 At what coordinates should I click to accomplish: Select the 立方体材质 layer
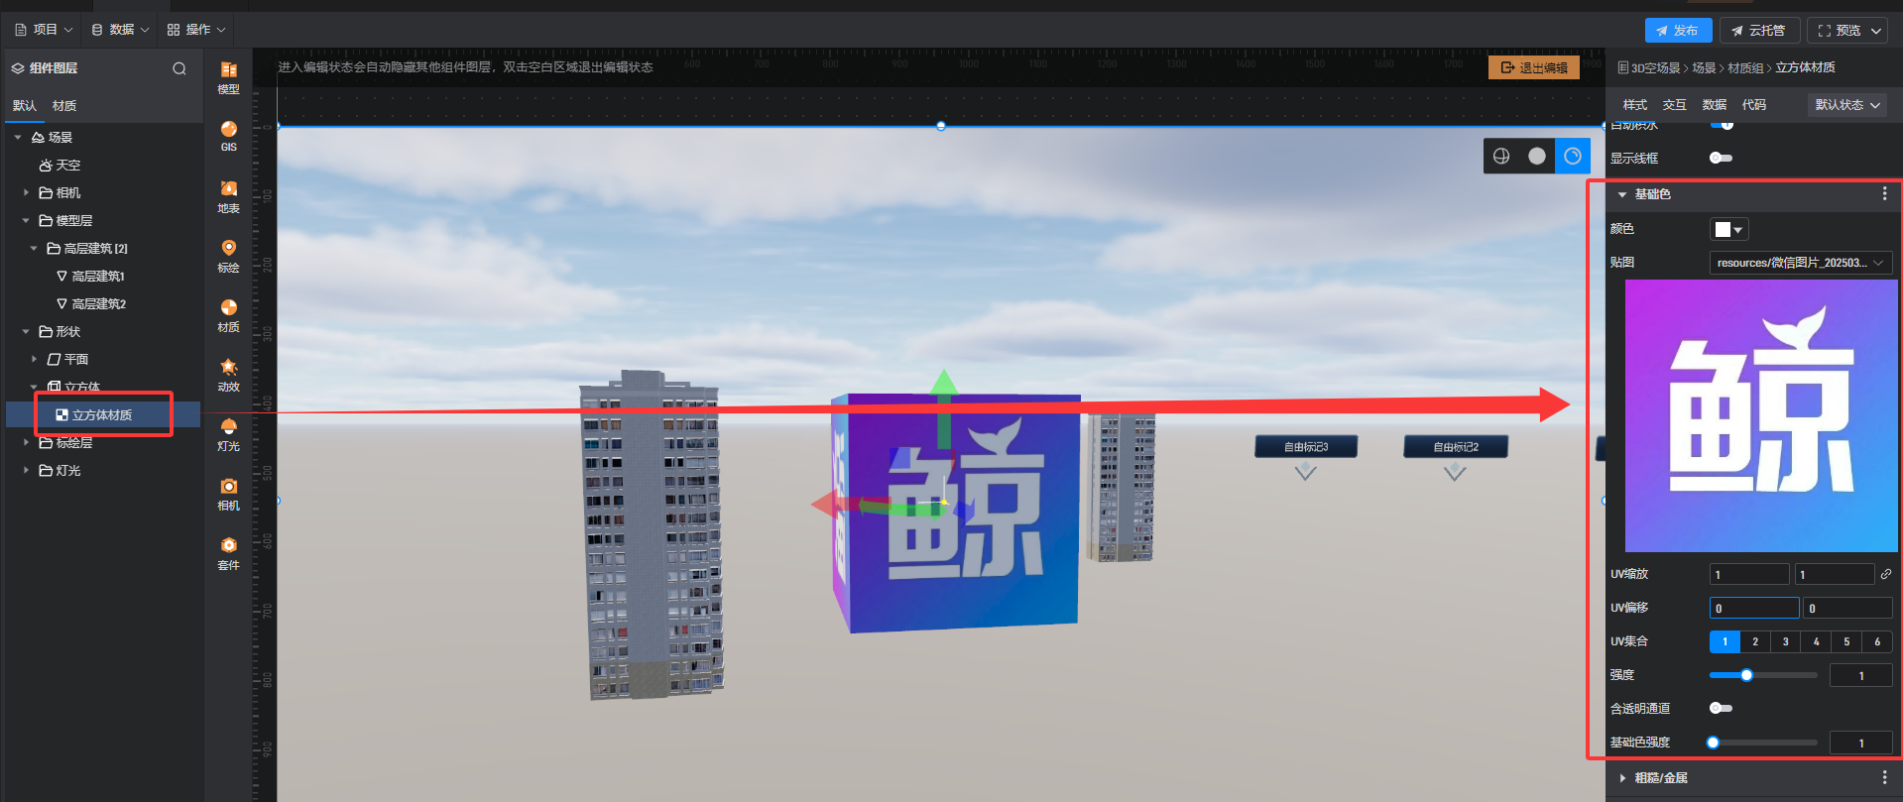[x=103, y=414]
